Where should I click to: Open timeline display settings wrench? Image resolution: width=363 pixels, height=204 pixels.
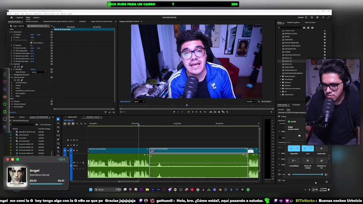pyautogui.click(x=81, y=124)
